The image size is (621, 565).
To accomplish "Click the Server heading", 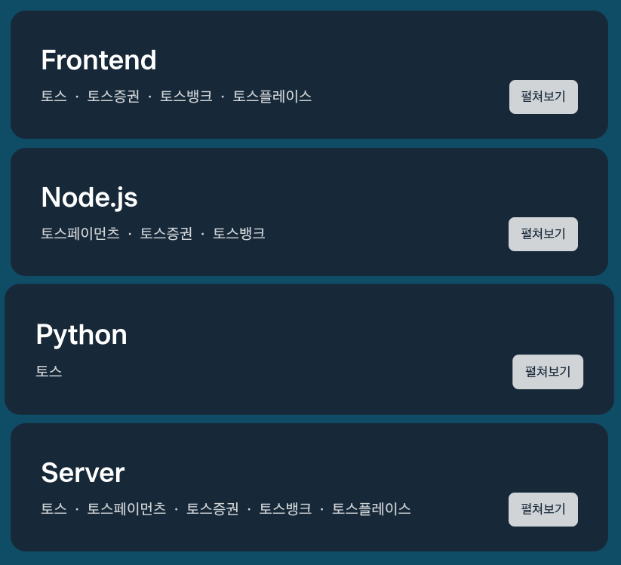I will pyautogui.click(x=83, y=473).
